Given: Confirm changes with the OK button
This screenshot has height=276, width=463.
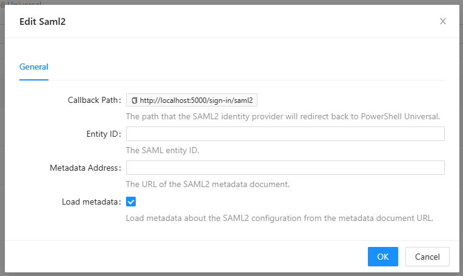Looking at the screenshot, I should click(x=382, y=256).
